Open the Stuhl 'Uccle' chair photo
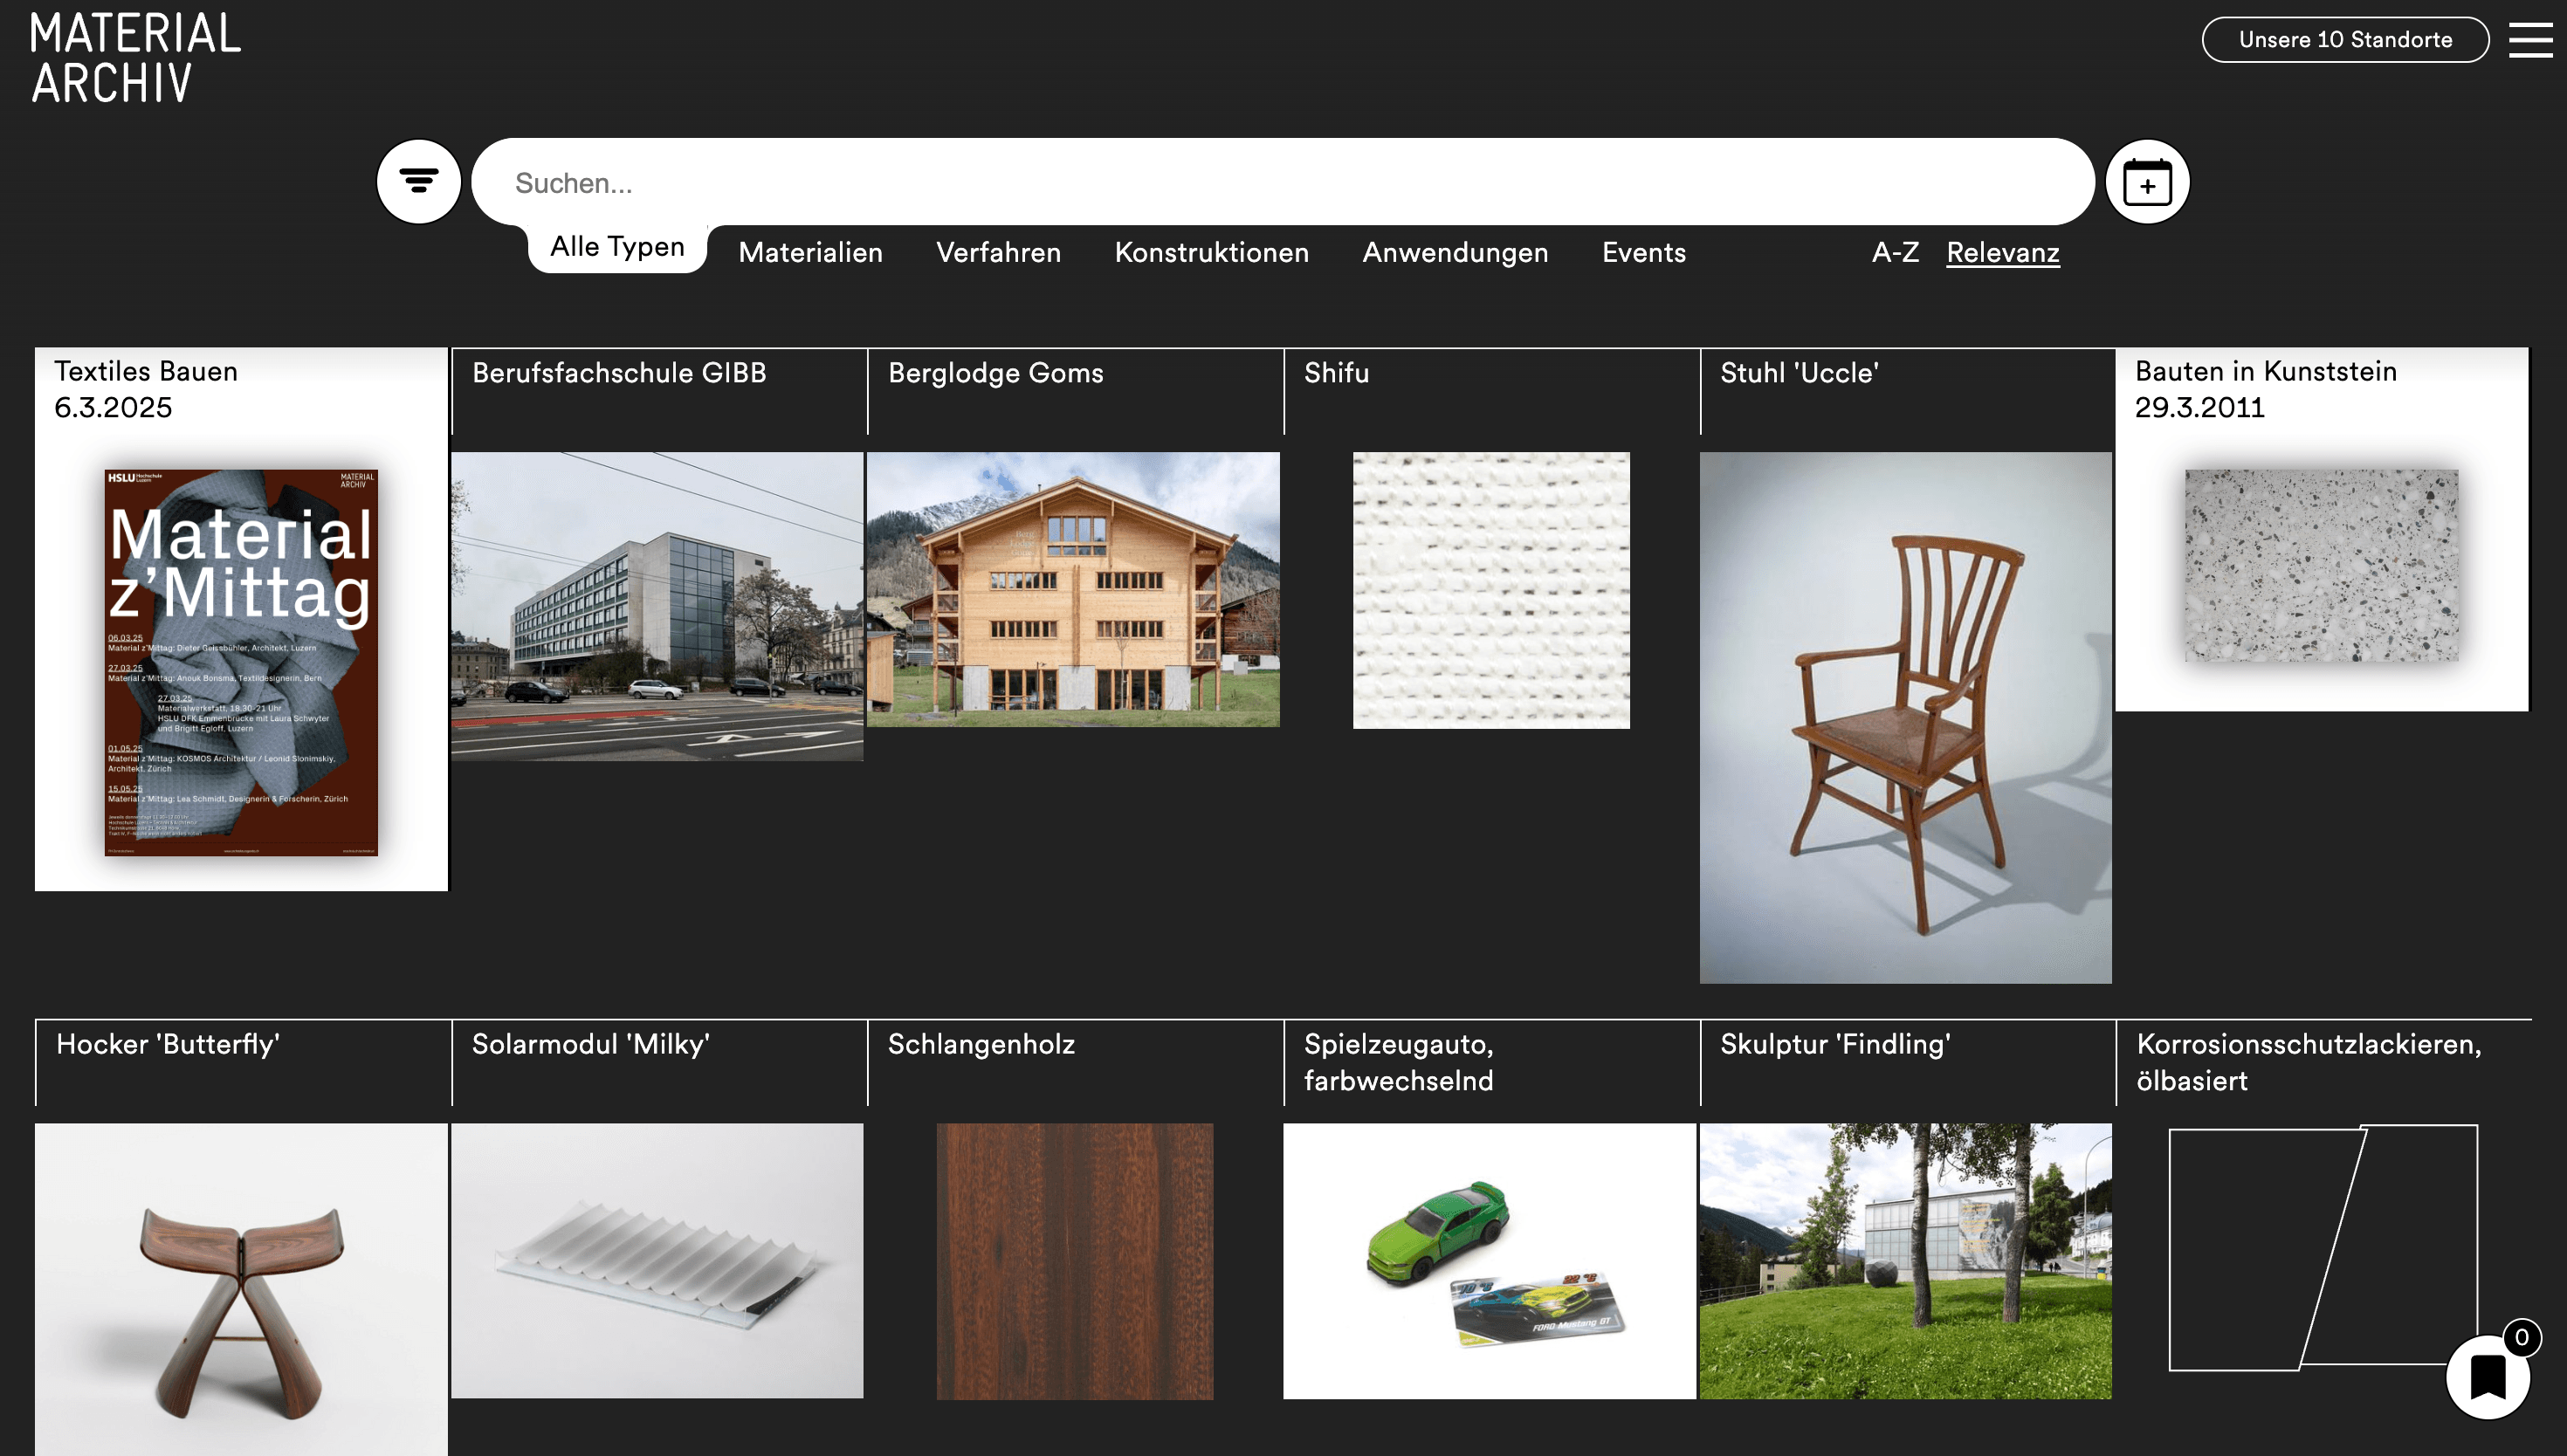This screenshot has width=2567, height=1456. pyautogui.click(x=1904, y=717)
